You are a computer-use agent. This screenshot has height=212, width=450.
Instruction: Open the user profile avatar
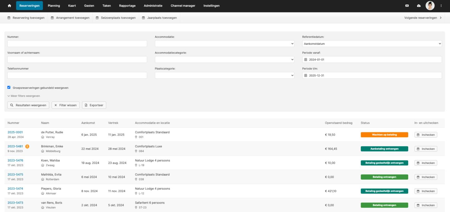(430, 6)
